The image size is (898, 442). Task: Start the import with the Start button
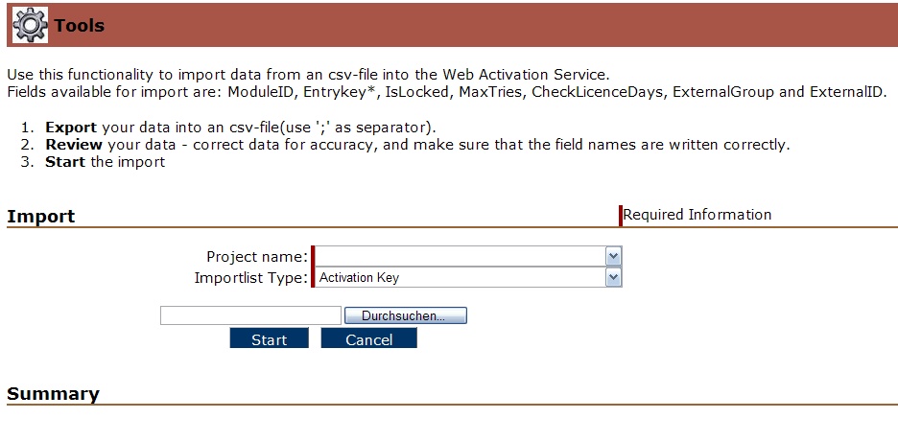pos(269,339)
